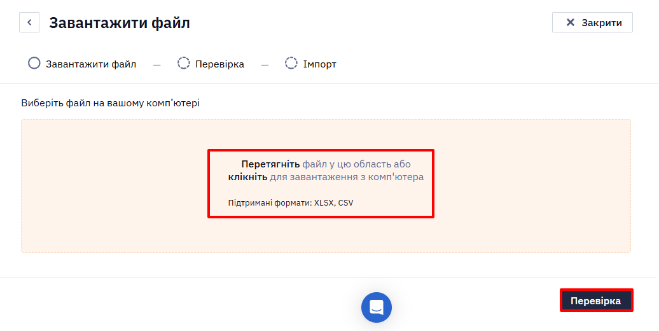The width and height of the screenshot is (659, 331).
Task: Click the back chevron arrow icon
Action: [29, 22]
